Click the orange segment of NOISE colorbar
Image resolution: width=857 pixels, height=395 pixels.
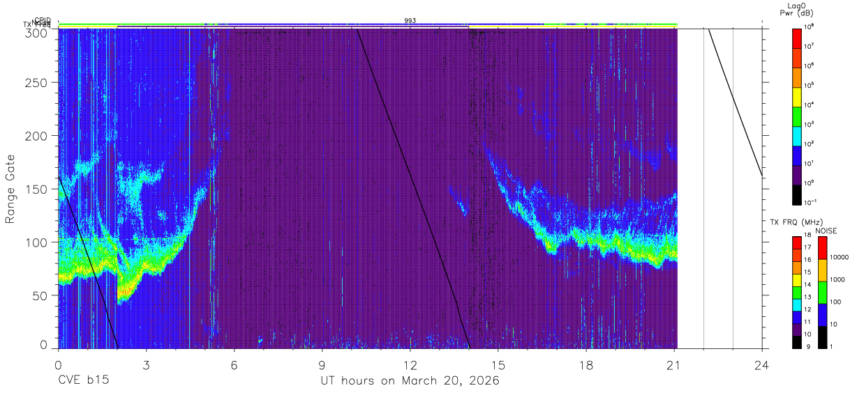tap(823, 270)
